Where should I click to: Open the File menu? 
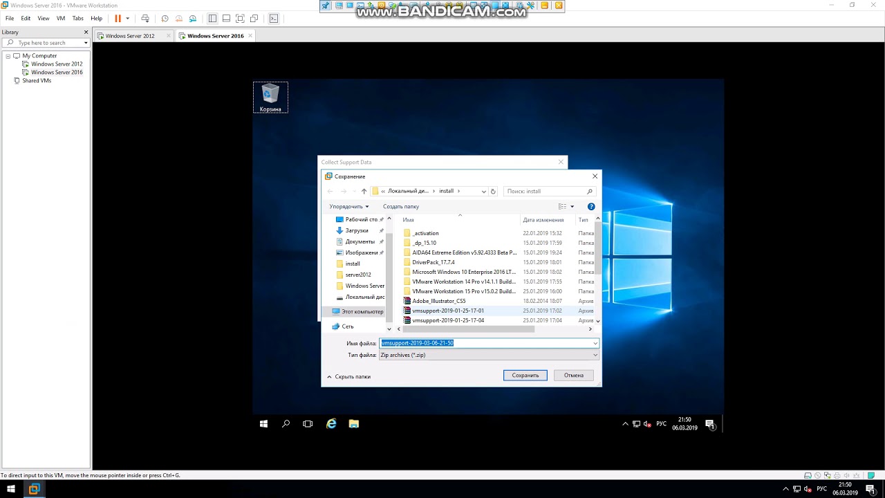[10, 19]
